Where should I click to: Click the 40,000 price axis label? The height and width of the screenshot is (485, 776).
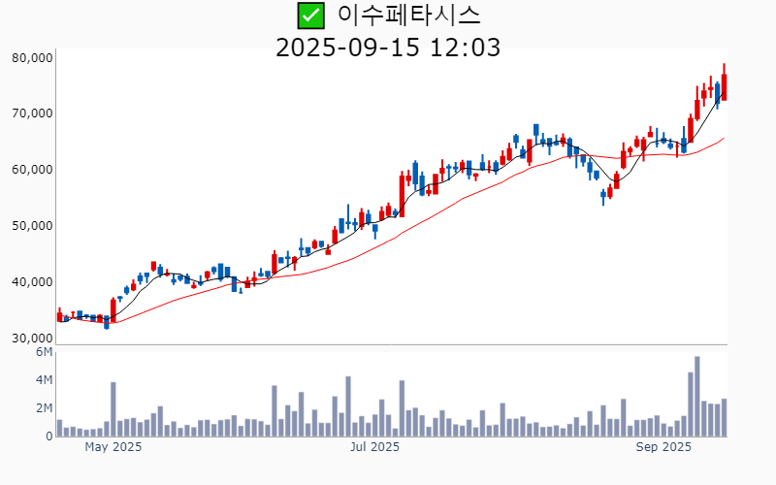[32, 282]
